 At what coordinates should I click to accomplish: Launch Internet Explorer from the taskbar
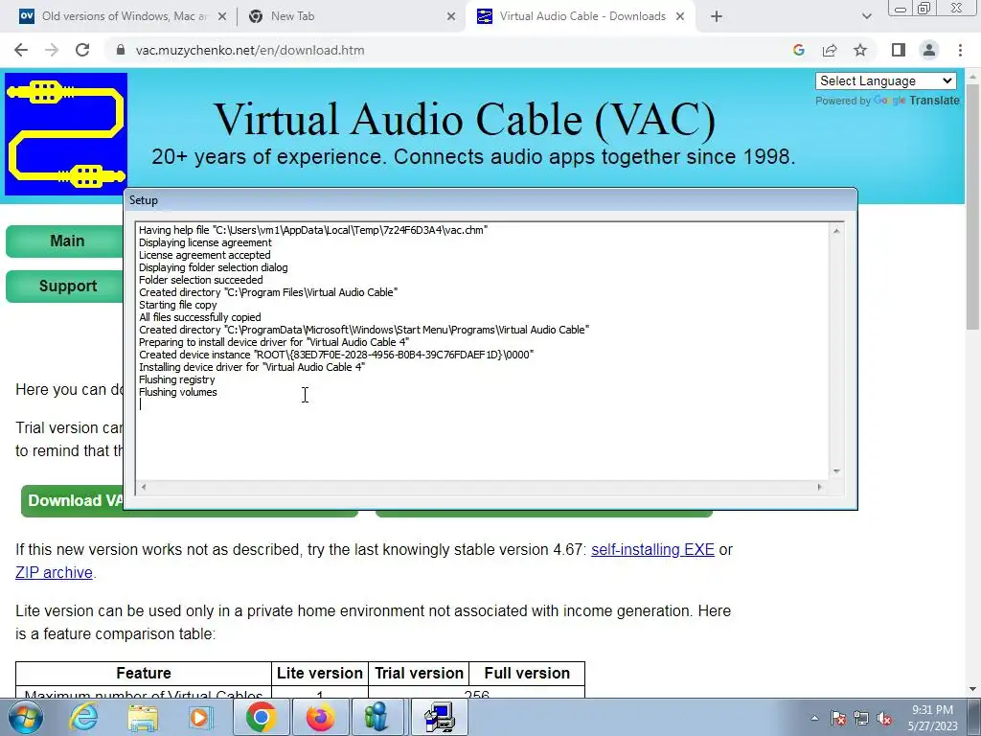pyautogui.click(x=84, y=717)
